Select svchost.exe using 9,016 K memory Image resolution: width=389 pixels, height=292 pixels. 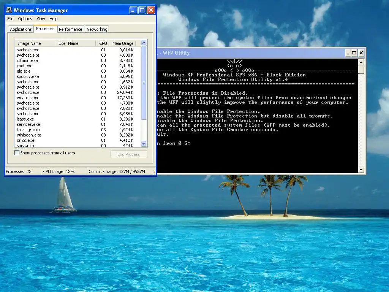pyautogui.click(x=77, y=50)
